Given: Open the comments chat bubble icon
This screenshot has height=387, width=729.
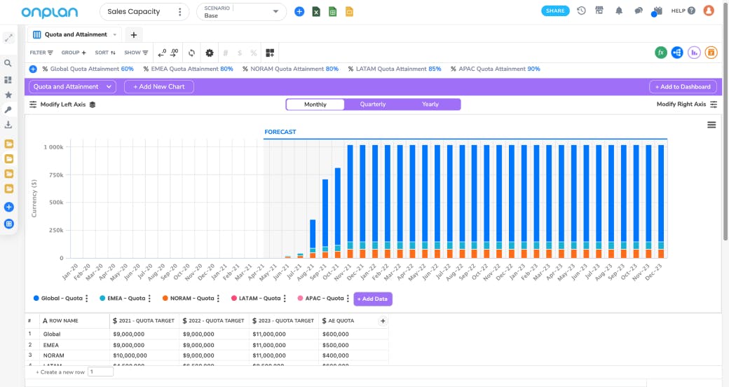Looking at the screenshot, I should (638, 11).
